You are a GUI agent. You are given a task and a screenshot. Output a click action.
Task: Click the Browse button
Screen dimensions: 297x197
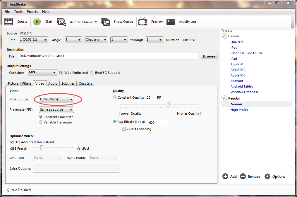[x=209, y=56]
